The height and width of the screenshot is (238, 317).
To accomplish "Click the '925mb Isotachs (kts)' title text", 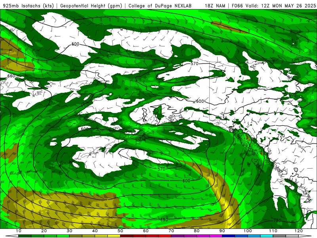I will [x=28, y=6].
